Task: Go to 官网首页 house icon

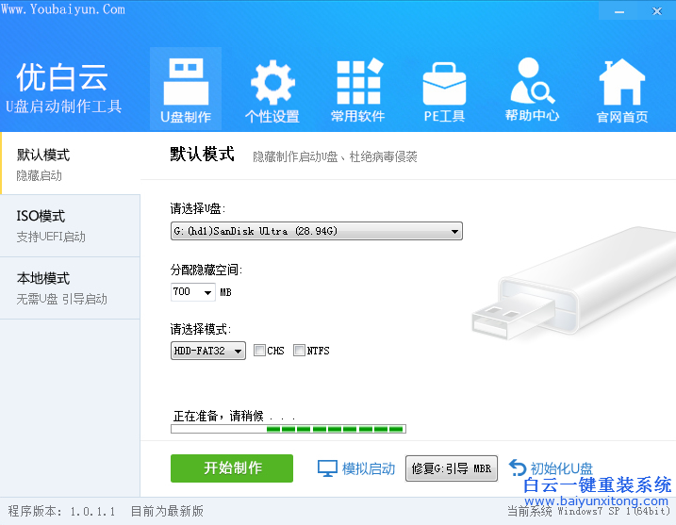Action: 621,82
